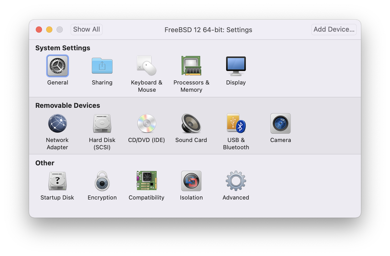
Task: Open the Sharing settings
Action: 102,66
